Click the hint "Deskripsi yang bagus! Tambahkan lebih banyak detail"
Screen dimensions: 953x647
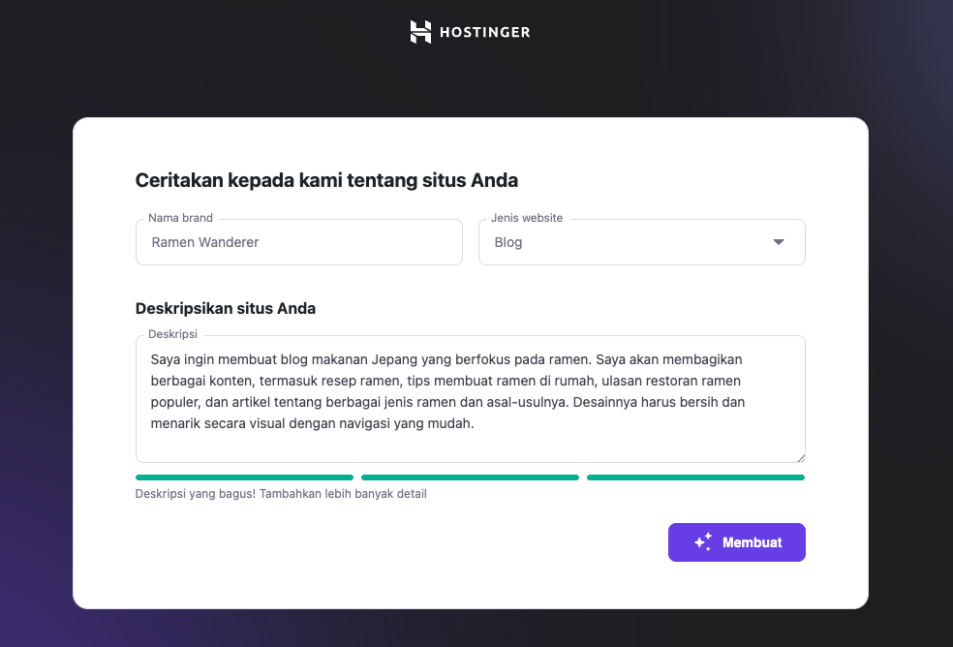(280, 493)
